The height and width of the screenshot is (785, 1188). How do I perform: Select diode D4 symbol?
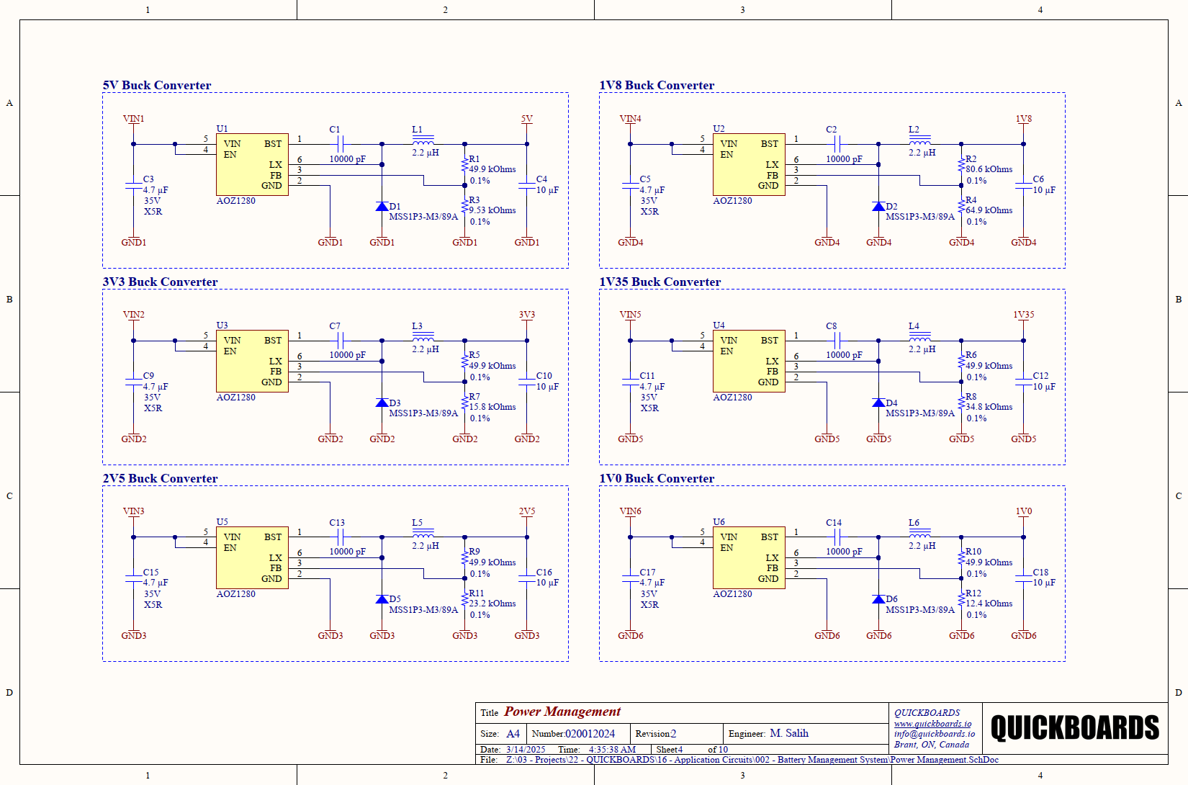(x=878, y=403)
